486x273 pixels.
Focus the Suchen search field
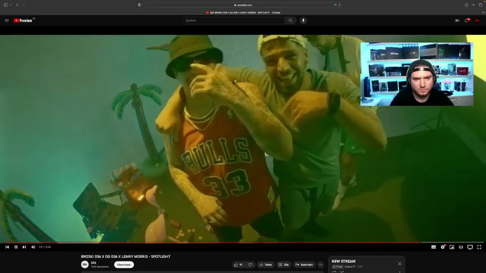[234, 20]
